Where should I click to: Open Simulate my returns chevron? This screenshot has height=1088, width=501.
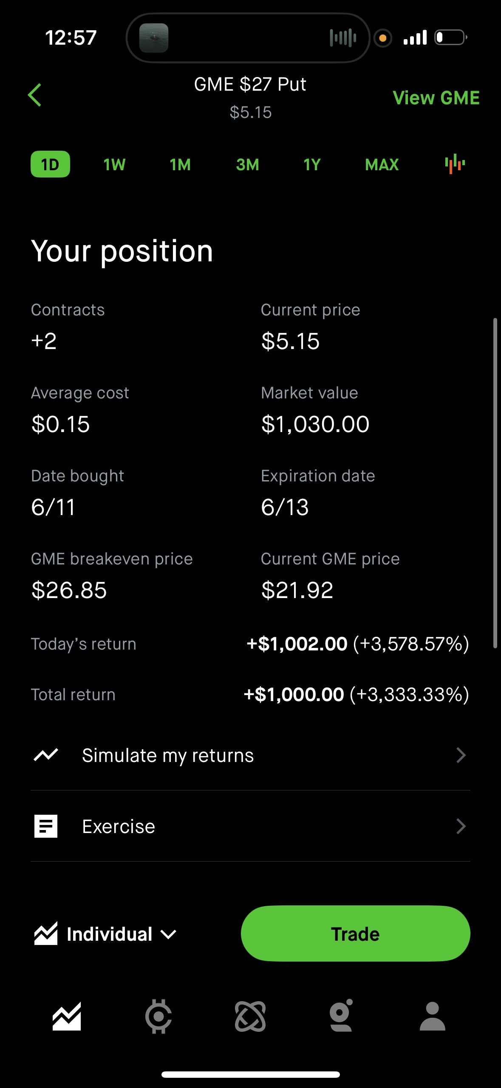coord(461,755)
